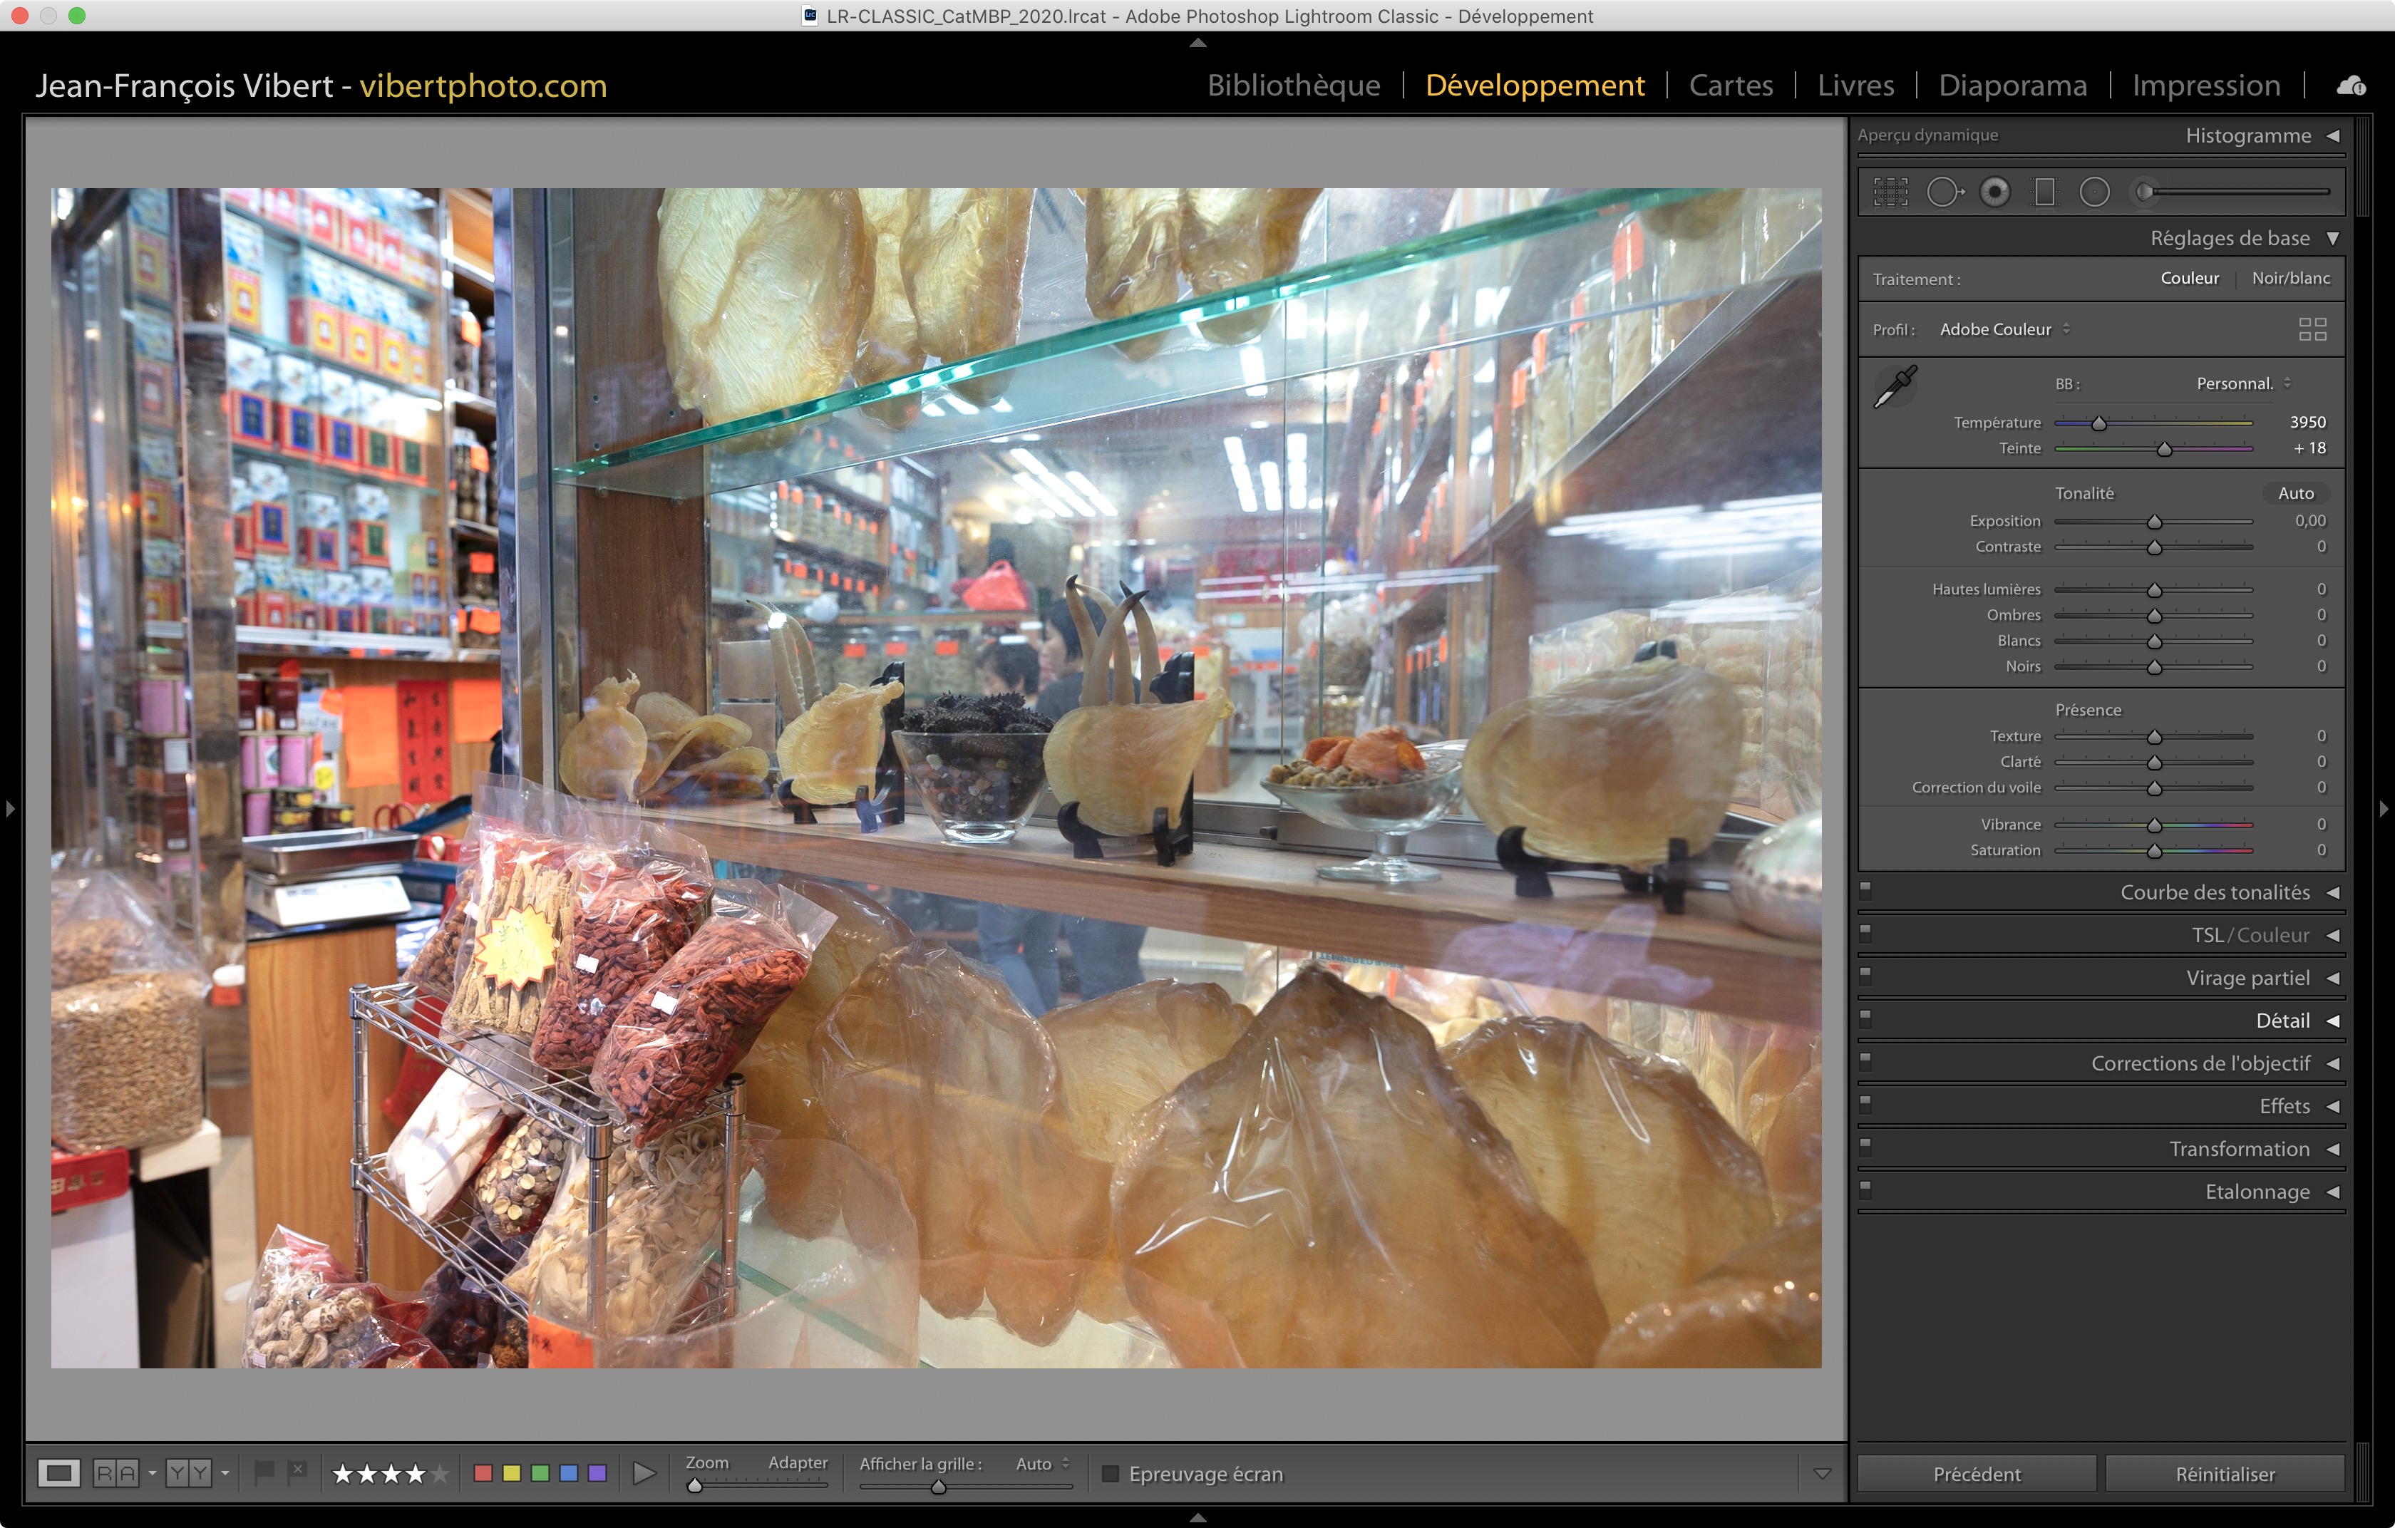Open the profile browser grid icon
Viewport: 2395px width, 1528px height.
pyautogui.click(x=2312, y=329)
